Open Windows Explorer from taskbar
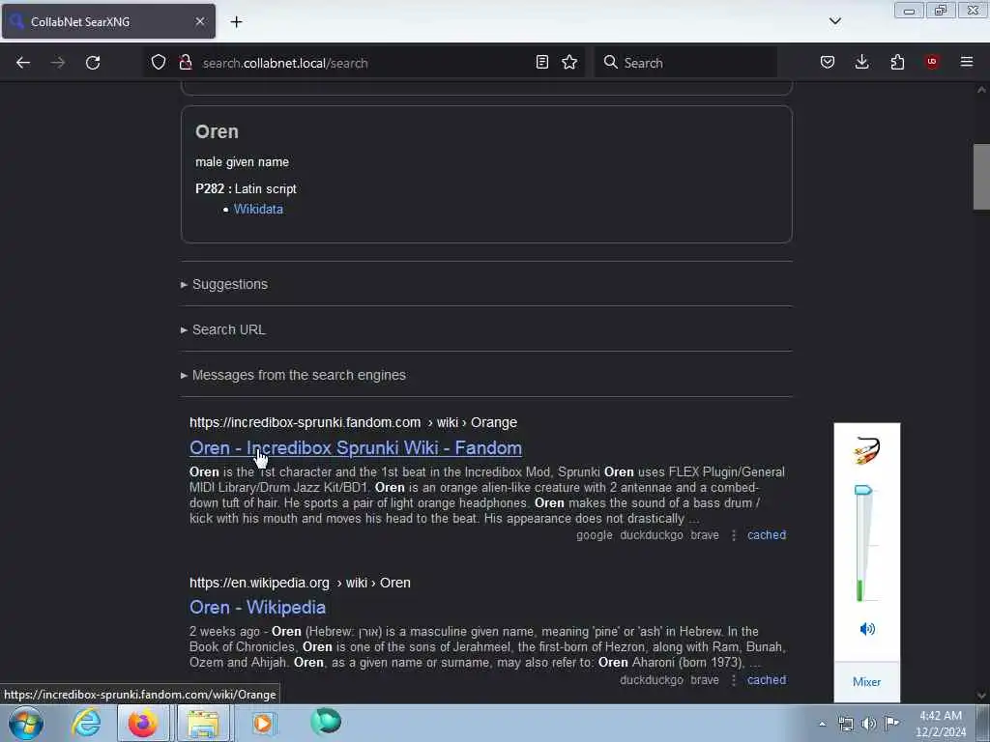This screenshot has width=990, height=742. (203, 723)
